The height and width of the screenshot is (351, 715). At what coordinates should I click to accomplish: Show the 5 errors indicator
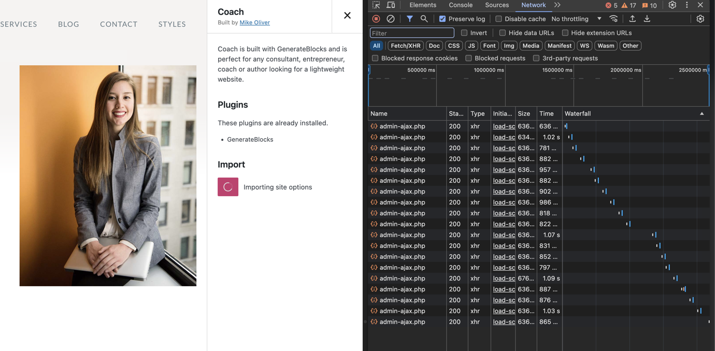pos(611,5)
